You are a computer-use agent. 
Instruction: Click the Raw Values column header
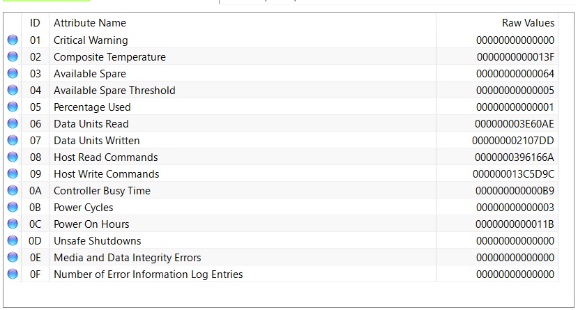[x=528, y=23]
